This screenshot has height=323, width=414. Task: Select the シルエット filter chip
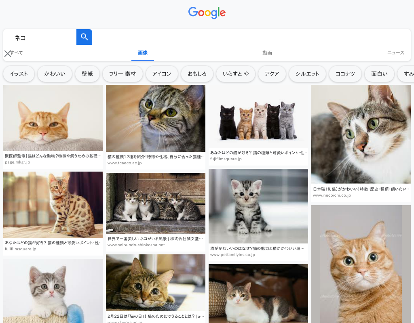point(307,74)
